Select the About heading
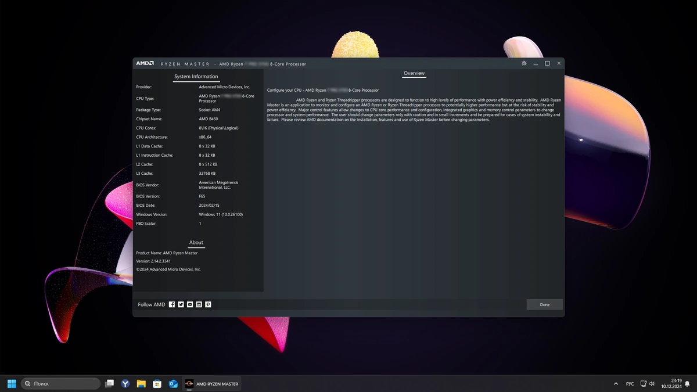 [196, 242]
